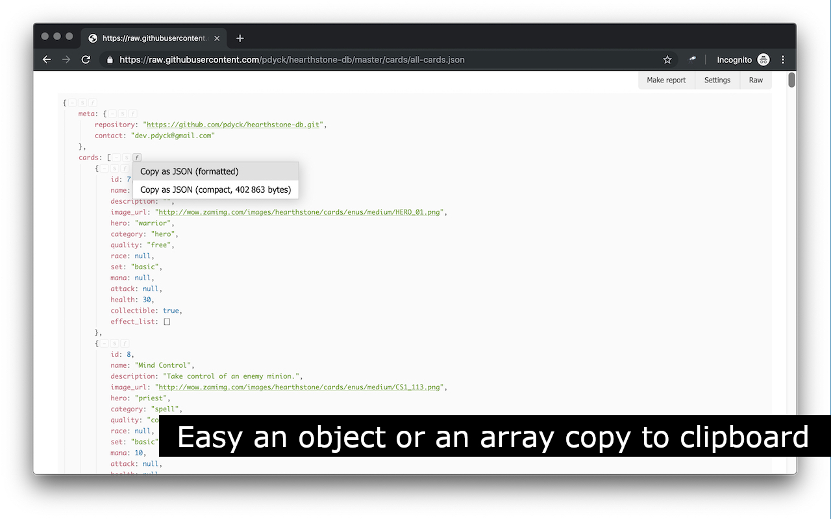Switch to Raw view
Screen dimensions: 831x519
coord(756,80)
